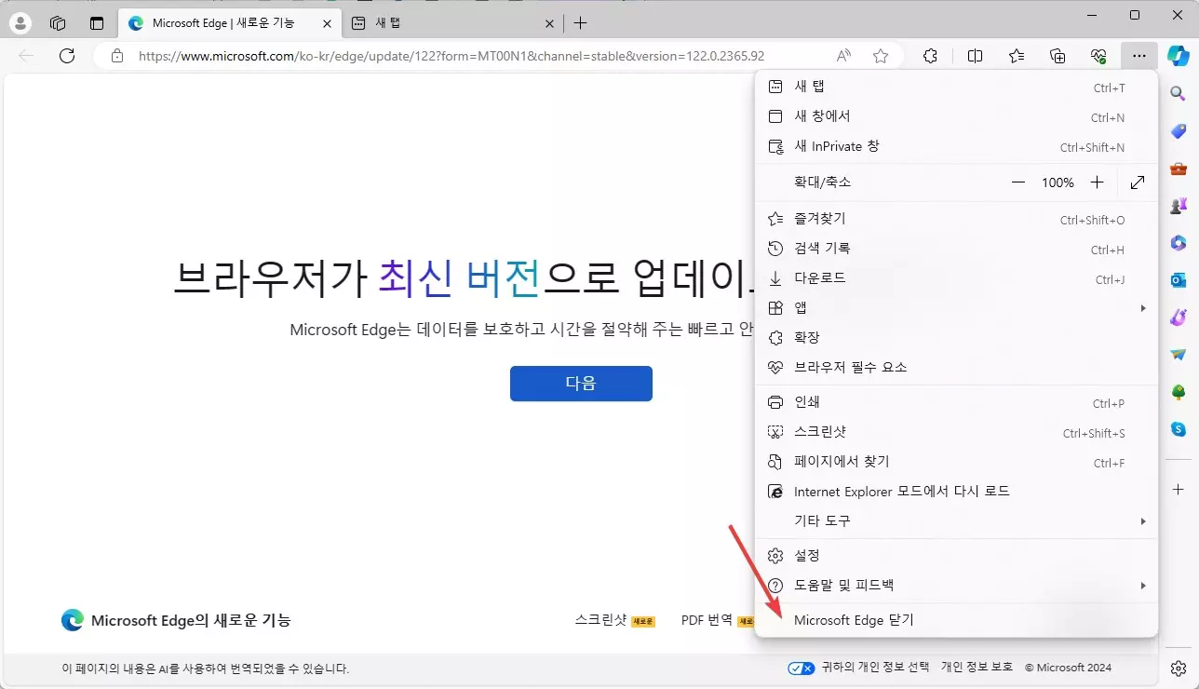Open the sidebar Outlook icon
Image resolution: width=1199 pixels, height=689 pixels.
coord(1178,280)
